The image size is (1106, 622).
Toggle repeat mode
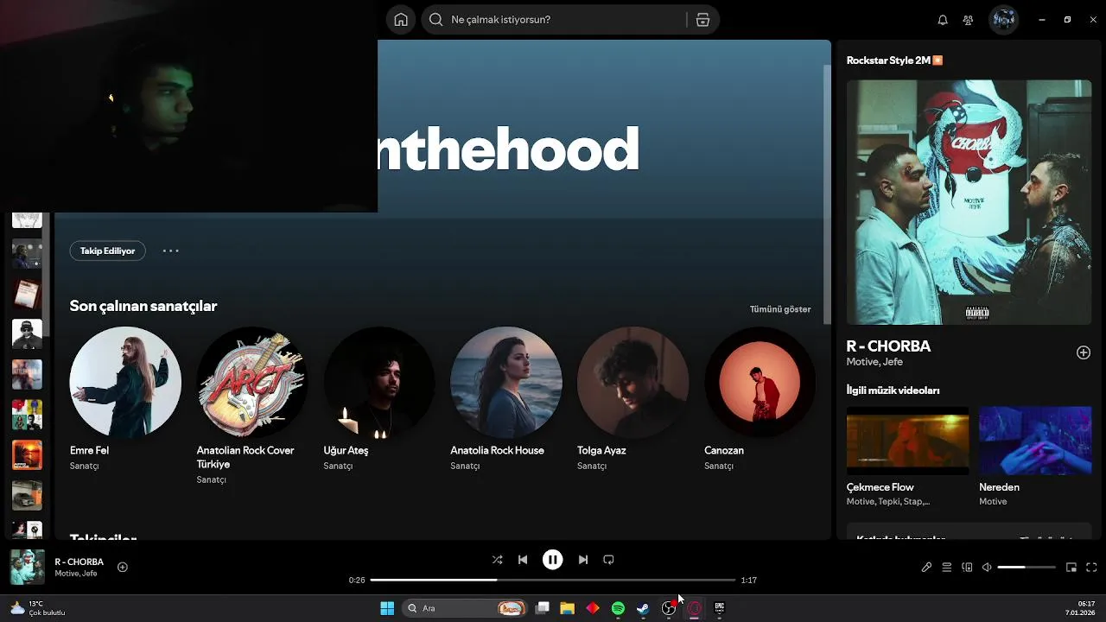click(608, 560)
